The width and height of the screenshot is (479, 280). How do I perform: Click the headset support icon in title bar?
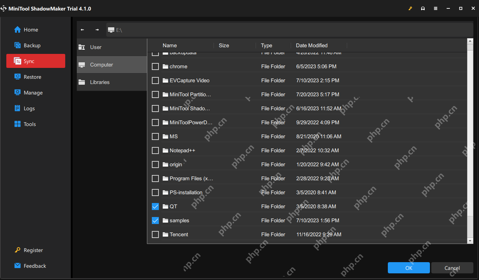[x=423, y=8]
